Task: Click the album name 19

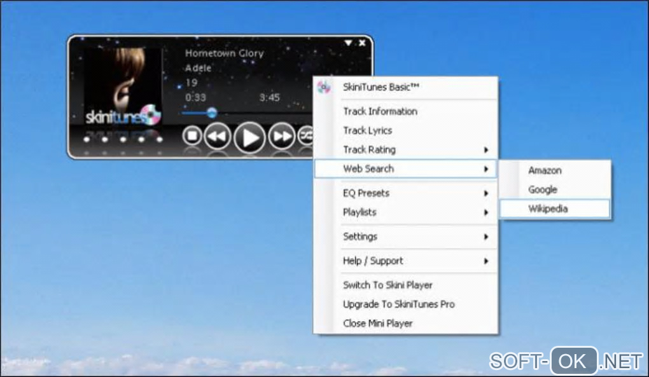Action: (192, 83)
